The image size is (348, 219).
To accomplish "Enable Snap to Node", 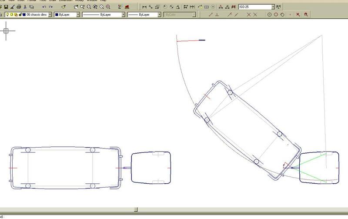I will click(x=290, y=15).
